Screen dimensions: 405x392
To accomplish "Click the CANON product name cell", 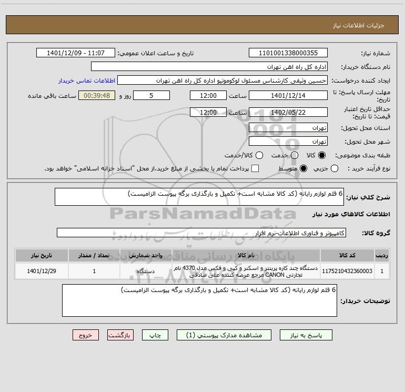I will pos(246,272).
